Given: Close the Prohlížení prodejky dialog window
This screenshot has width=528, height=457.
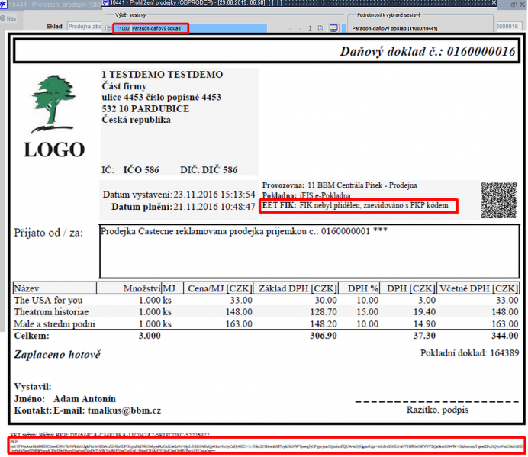Looking at the screenshot, I should point(494,3).
